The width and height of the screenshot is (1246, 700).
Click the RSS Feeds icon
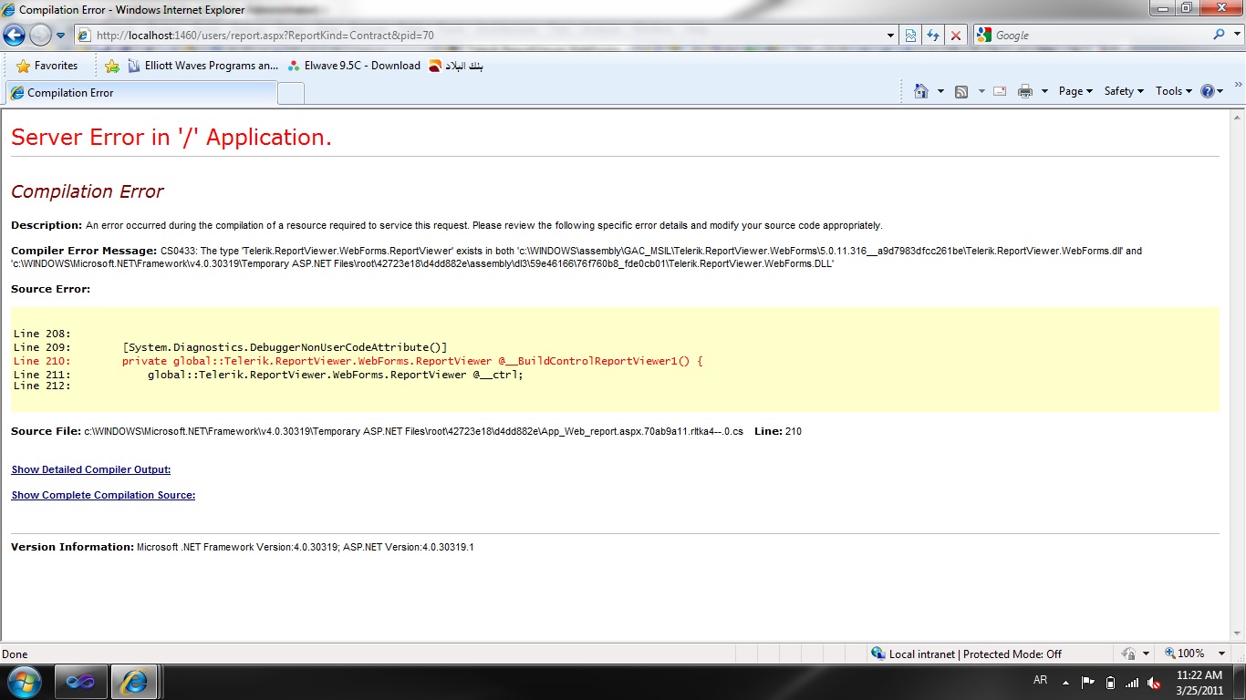(x=961, y=91)
